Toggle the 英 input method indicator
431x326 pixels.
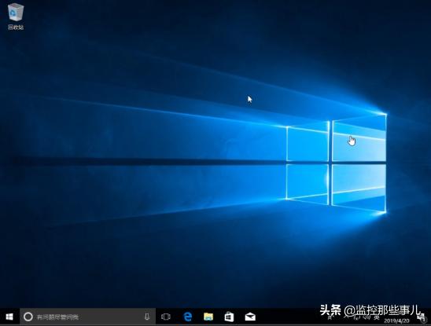click(x=377, y=318)
